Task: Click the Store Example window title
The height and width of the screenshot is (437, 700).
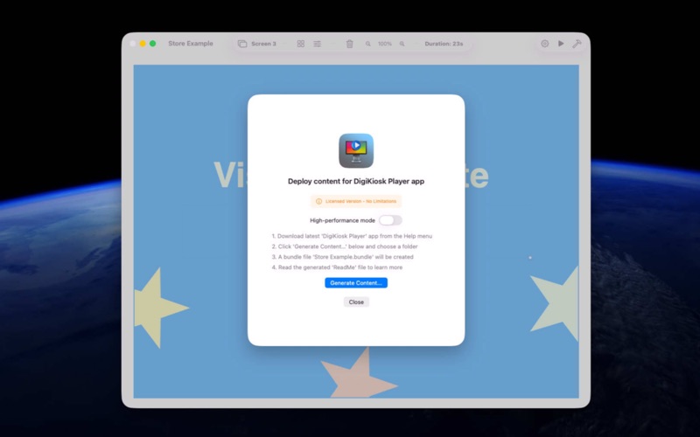Action: pyautogui.click(x=191, y=43)
